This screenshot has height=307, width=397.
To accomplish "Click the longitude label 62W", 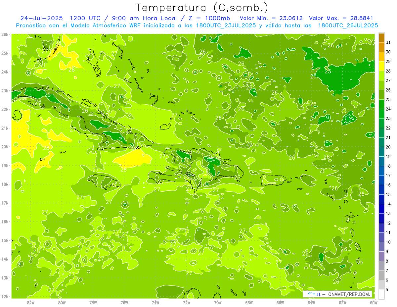I will tap(342, 302).
